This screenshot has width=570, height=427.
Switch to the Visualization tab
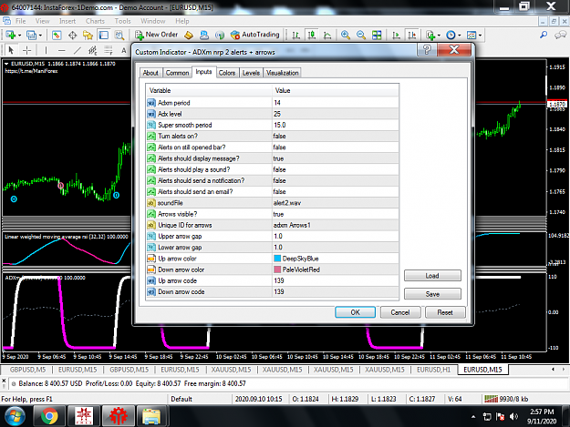[x=282, y=73]
